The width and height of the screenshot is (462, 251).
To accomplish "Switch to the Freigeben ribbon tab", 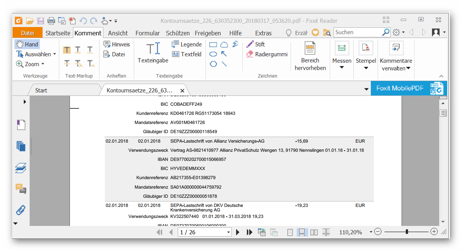I will click(208, 33).
